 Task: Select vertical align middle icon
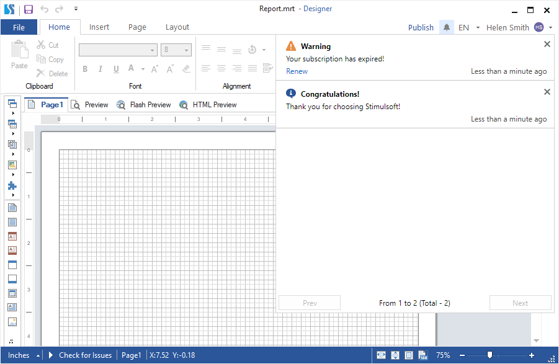[221, 50]
